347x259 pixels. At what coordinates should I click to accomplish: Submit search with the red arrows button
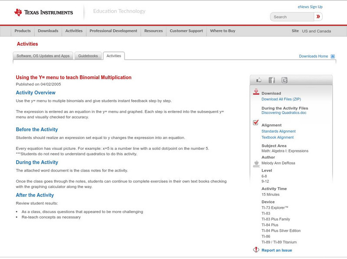318,17
